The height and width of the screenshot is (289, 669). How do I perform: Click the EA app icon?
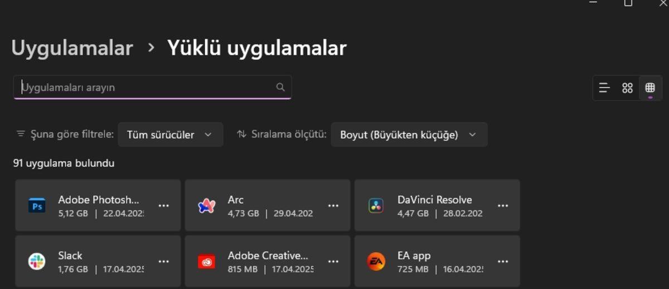pyautogui.click(x=376, y=261)
